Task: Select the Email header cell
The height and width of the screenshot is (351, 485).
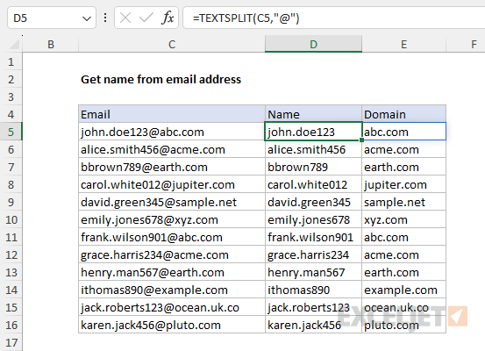Action: point(172,114)
